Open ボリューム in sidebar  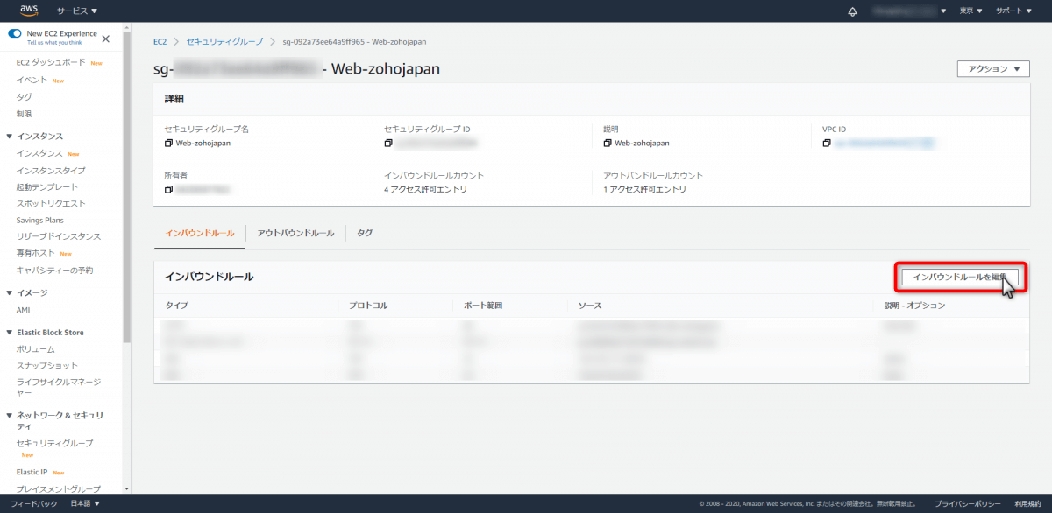[x=35, y=349]
